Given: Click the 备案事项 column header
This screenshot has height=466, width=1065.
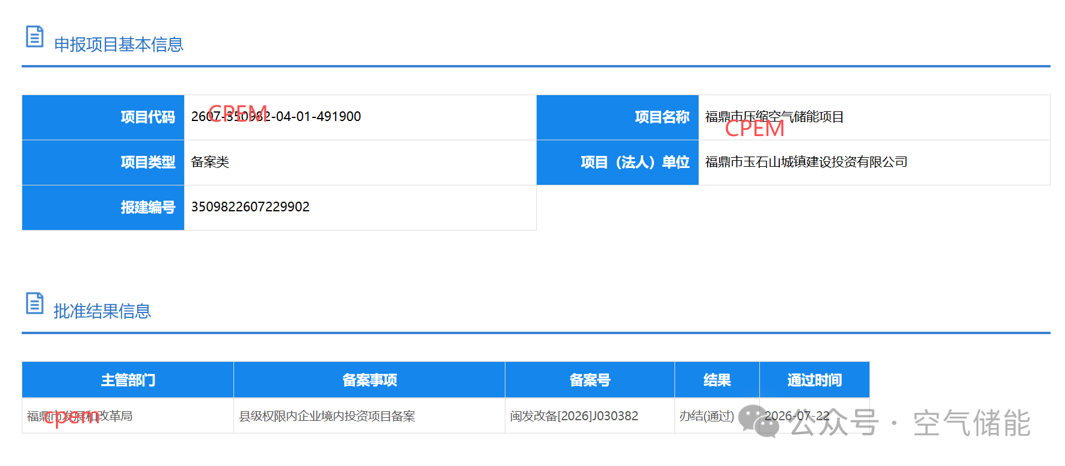Looking at the screenshot, I should [x=369, y=380].
